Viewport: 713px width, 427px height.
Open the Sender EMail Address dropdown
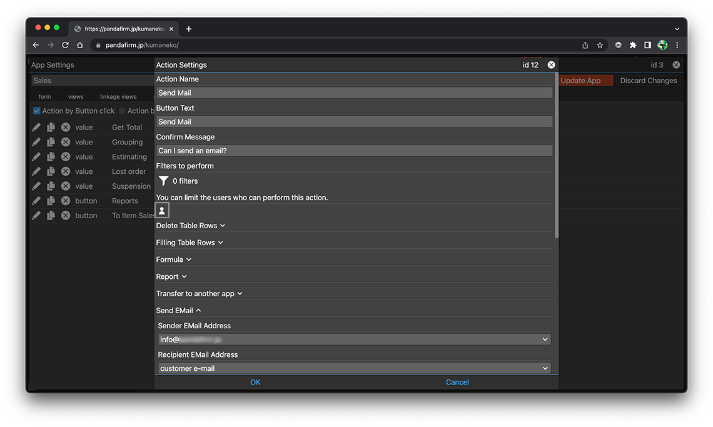(354, 339)
